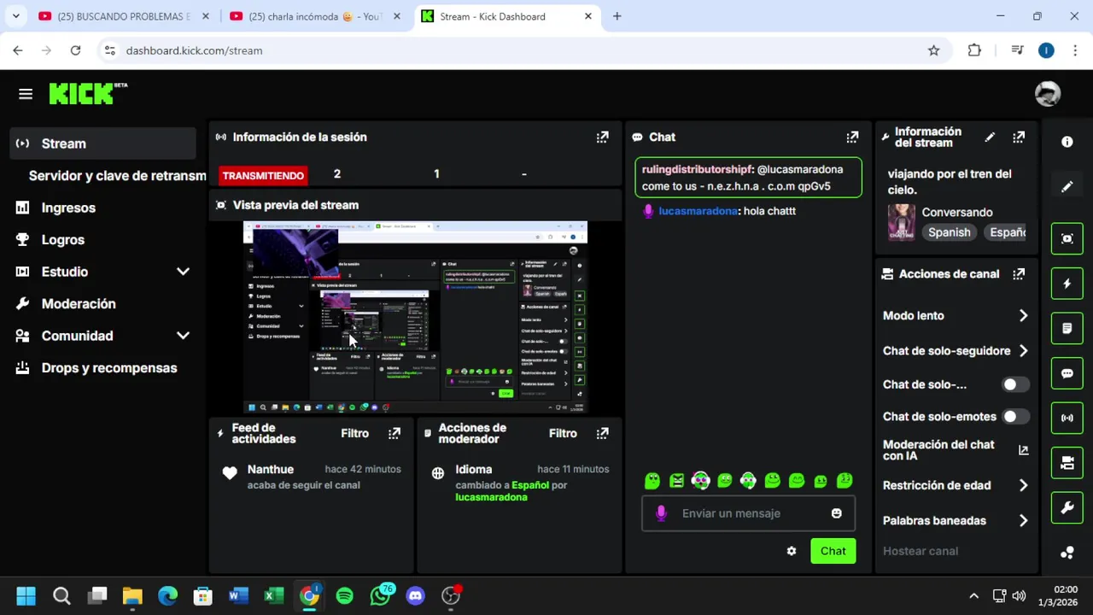Toggle chat bubble panel button on rail
1093x615 pixels.
pos(1067,373)
